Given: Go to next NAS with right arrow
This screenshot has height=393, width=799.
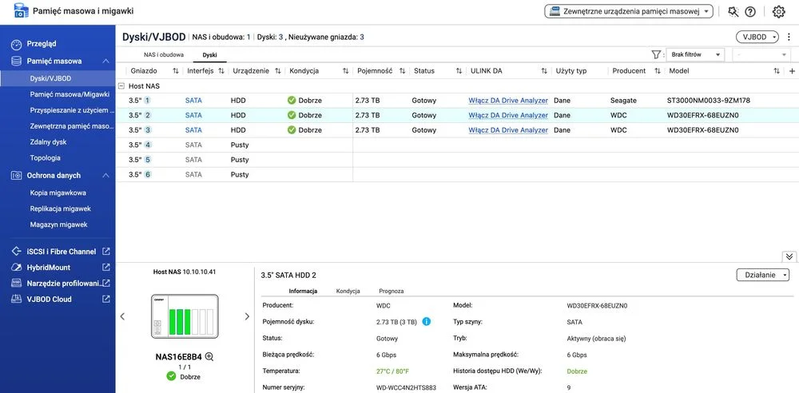Looking at the screenshot, I should pos(247,316).
